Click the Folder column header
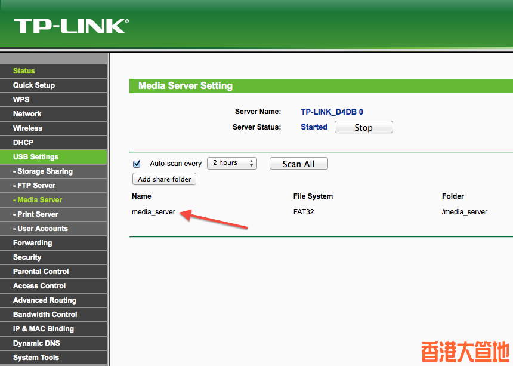 tap(453, 196)
